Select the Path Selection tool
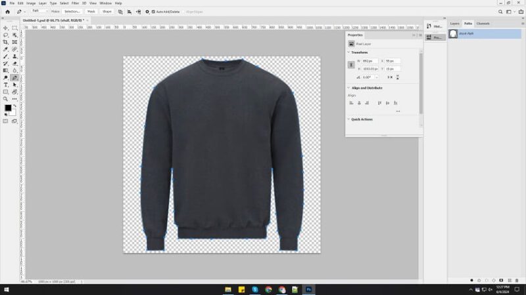 pos(14,85)
